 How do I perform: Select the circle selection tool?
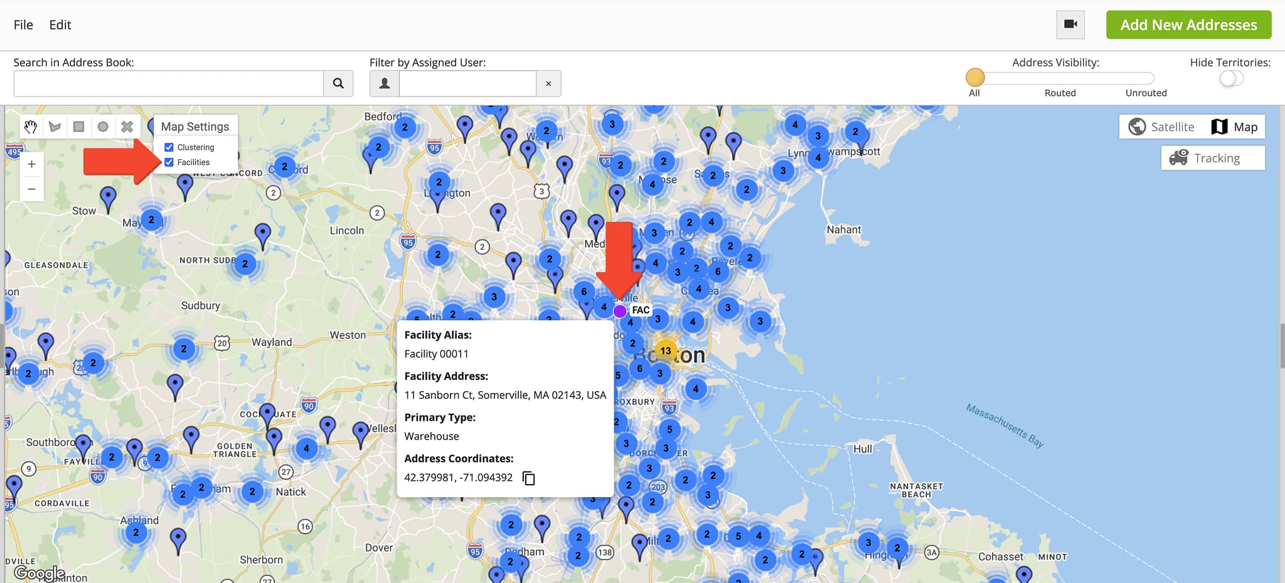coord(103,126)
